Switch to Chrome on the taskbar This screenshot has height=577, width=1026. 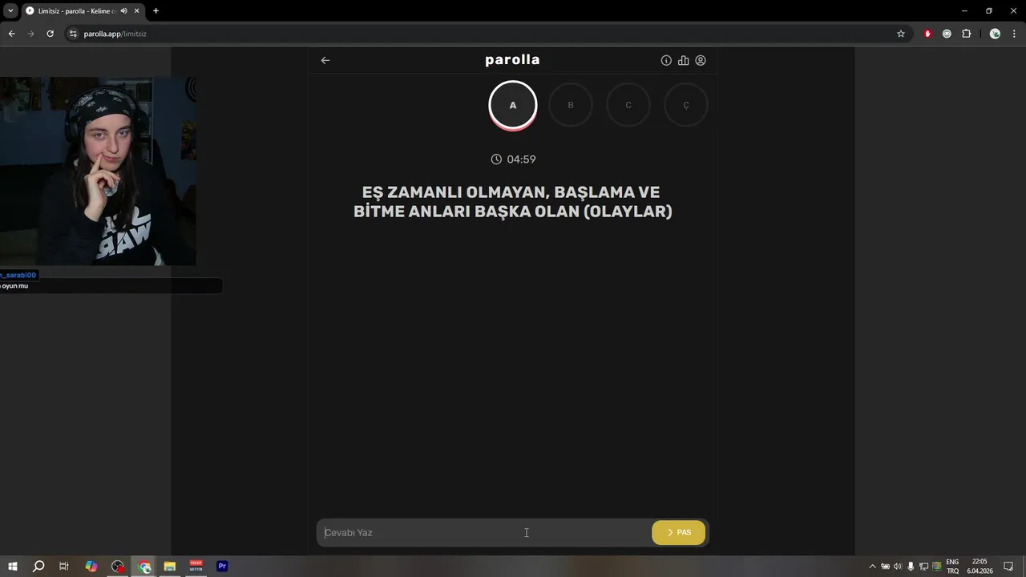144,567
